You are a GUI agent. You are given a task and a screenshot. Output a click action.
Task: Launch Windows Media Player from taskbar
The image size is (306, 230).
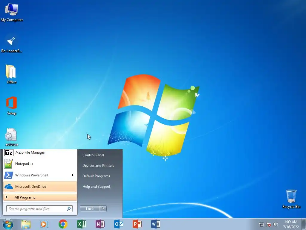click(44, 224)
